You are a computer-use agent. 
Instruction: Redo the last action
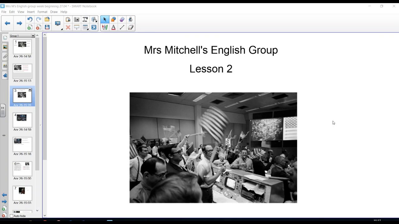(38, 20)
